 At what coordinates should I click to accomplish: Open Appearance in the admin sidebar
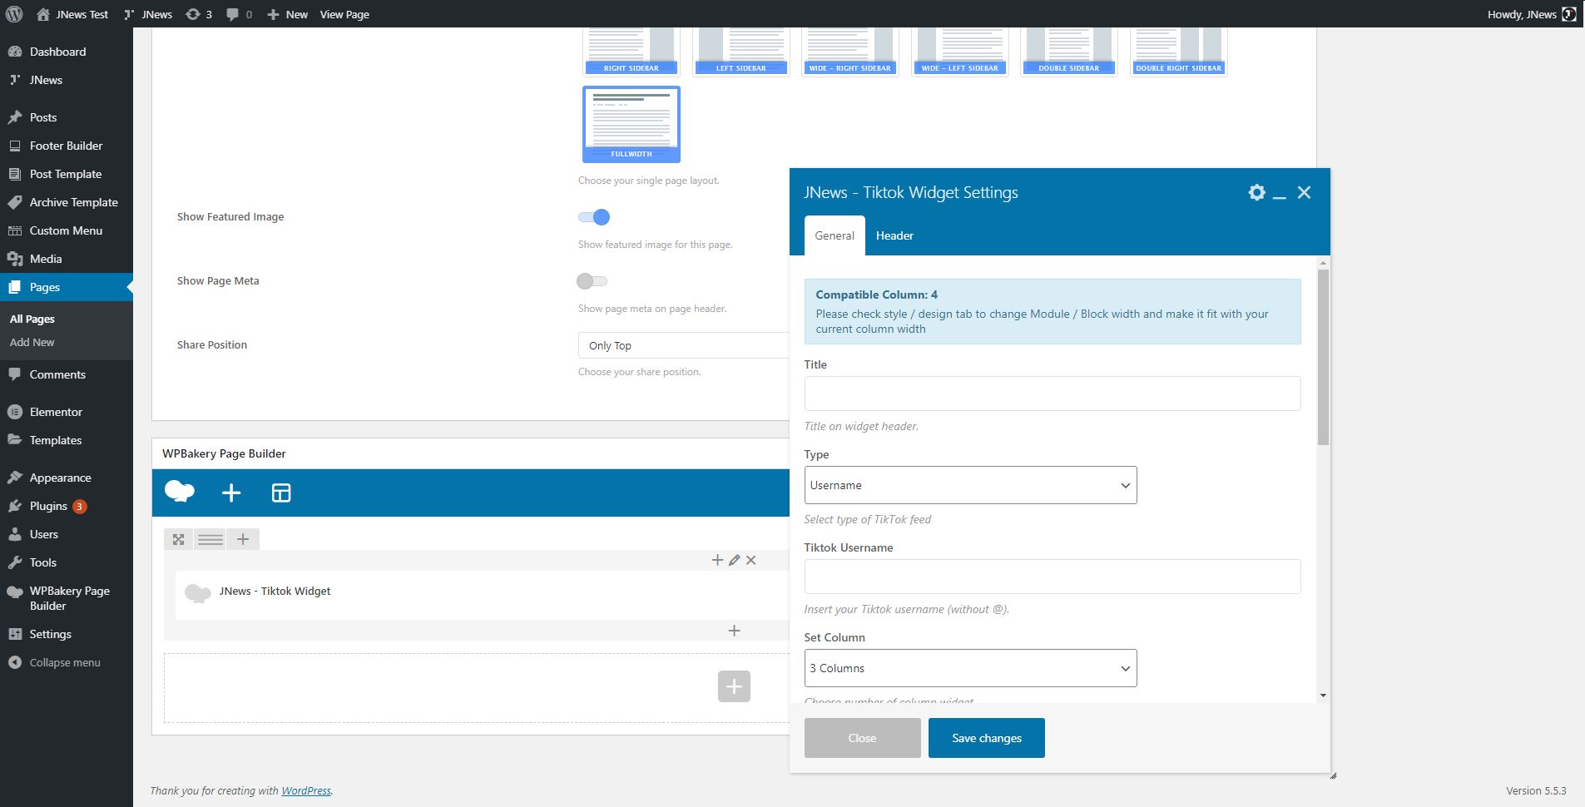coord(60,478)
